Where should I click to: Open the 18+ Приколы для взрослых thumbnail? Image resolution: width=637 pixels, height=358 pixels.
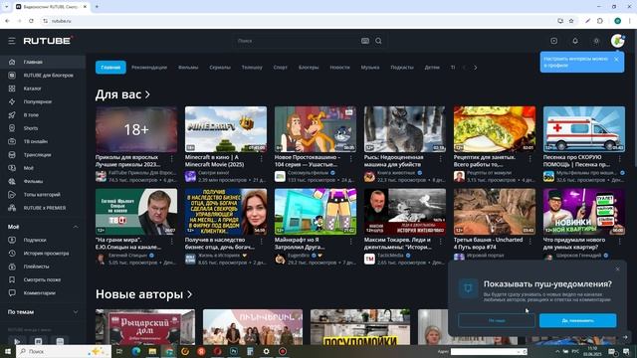pyautogui.click(x=136, y=129)
